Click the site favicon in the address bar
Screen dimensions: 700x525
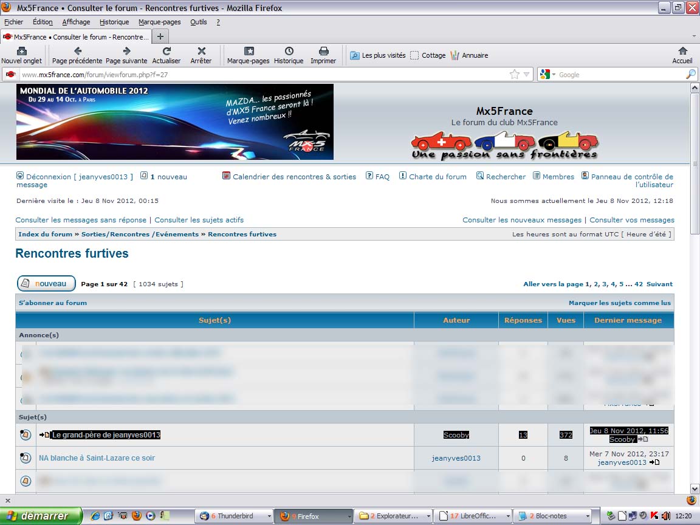(11, 75)
